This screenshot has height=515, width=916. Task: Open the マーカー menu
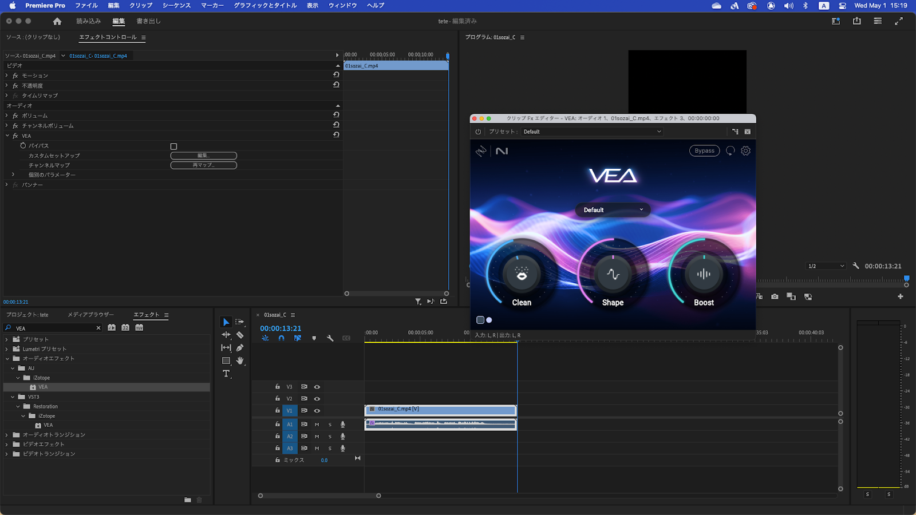[x=212, y=5]
